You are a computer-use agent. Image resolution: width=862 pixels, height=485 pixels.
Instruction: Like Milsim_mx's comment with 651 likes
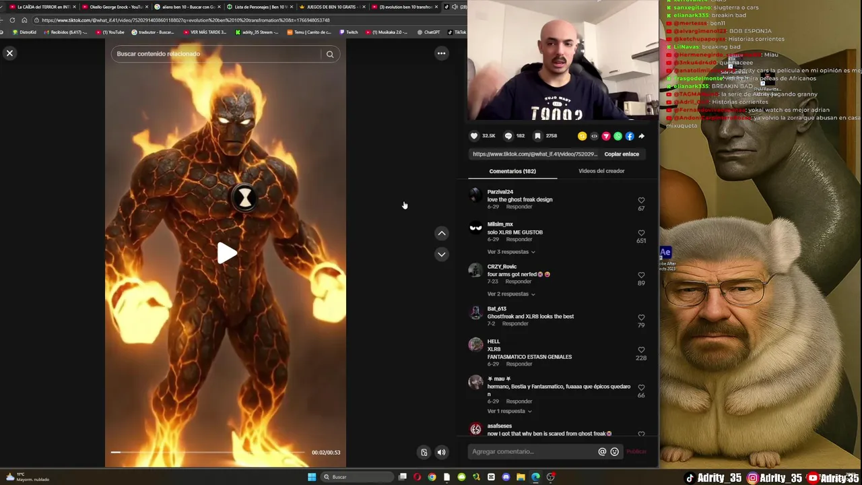[641, 233]
